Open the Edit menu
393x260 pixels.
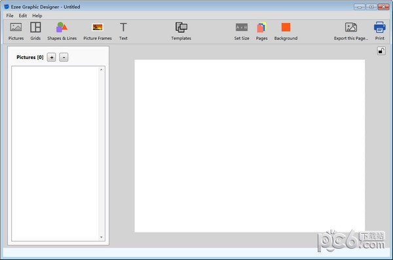tap(23, 16)
